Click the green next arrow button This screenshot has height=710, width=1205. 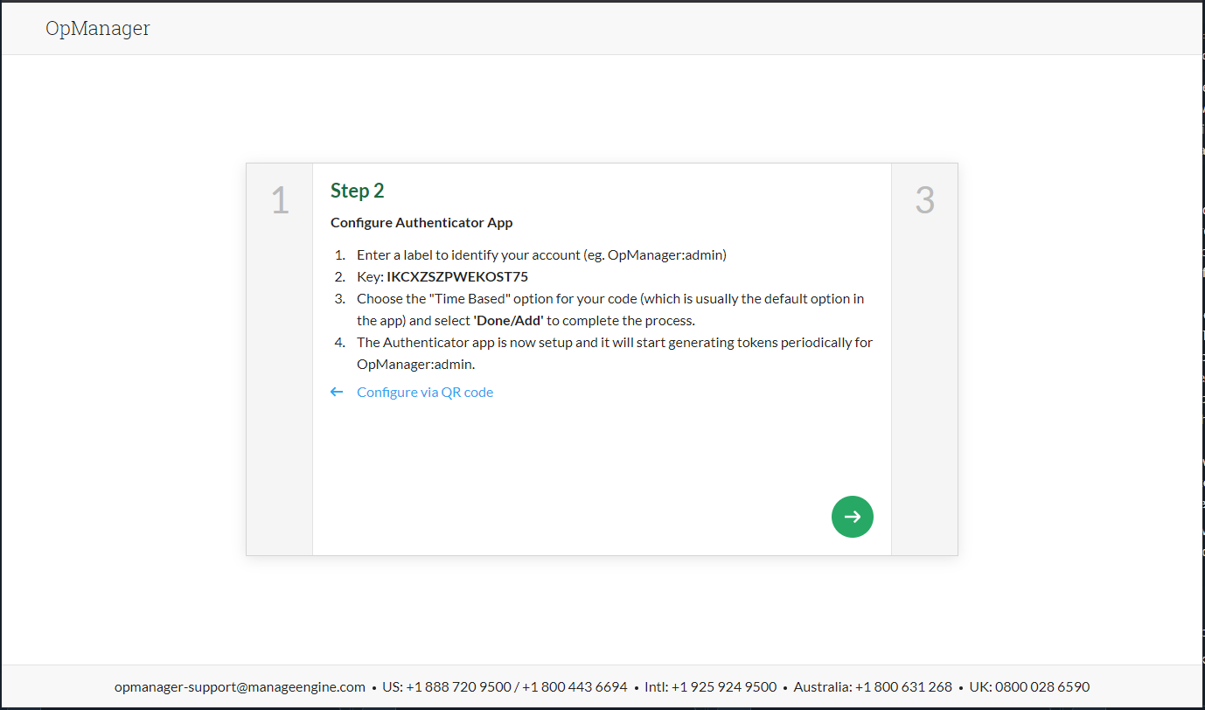pos(852,517)
